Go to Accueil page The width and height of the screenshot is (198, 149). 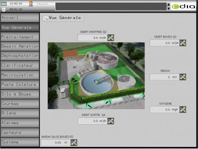[20, 17]
